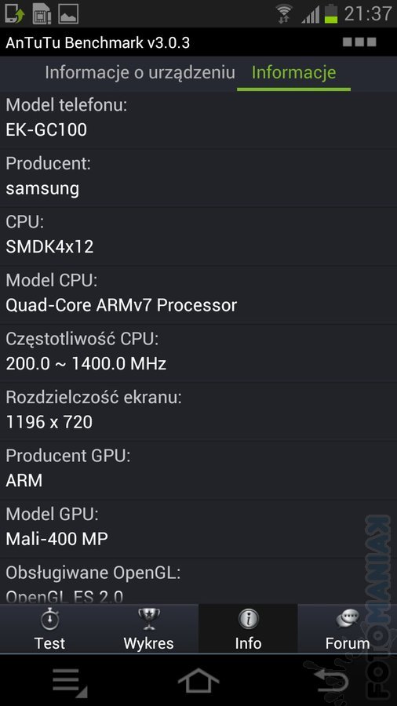Open the Wykres trophy chart tab
The width and height of the screenshot is (397, 706).
148,628
